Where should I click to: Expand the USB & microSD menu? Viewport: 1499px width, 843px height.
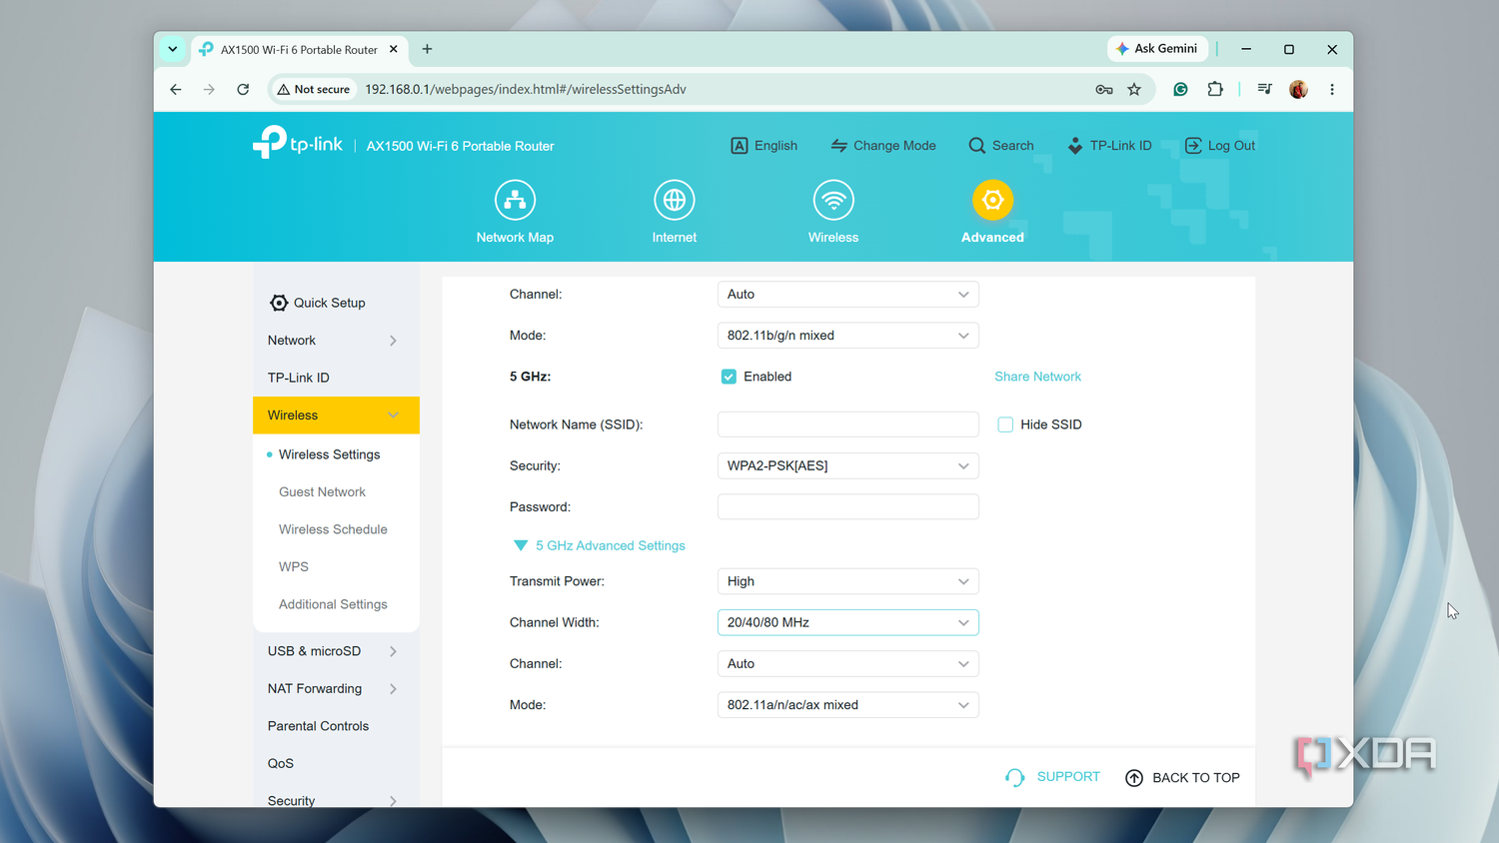pos(336,651)
